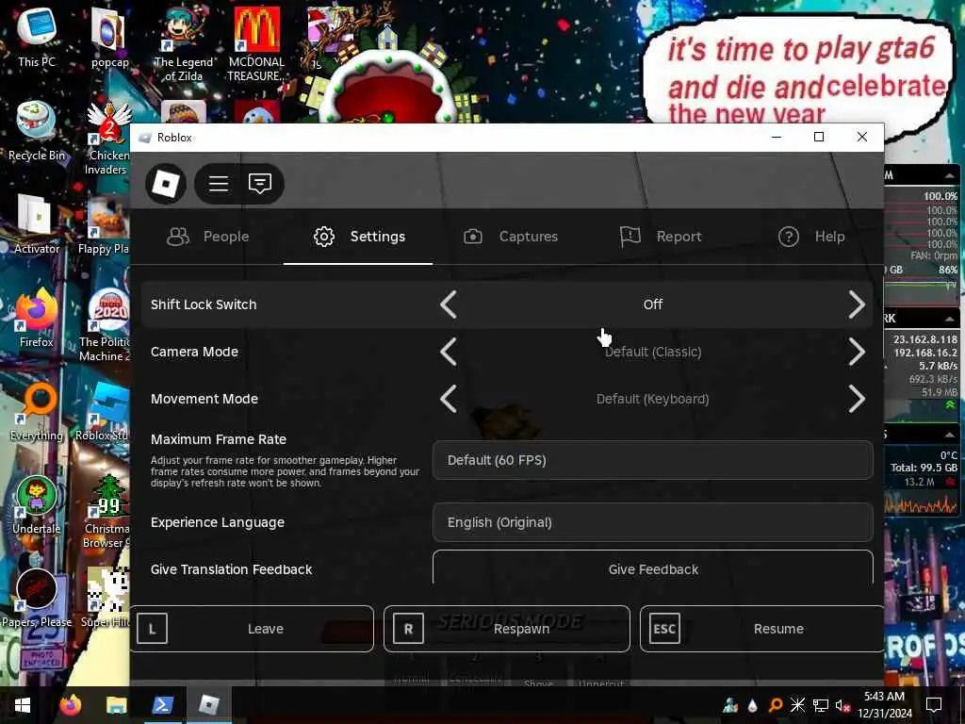
Task: Open the Windows Start menu
Action: (23, 705)
